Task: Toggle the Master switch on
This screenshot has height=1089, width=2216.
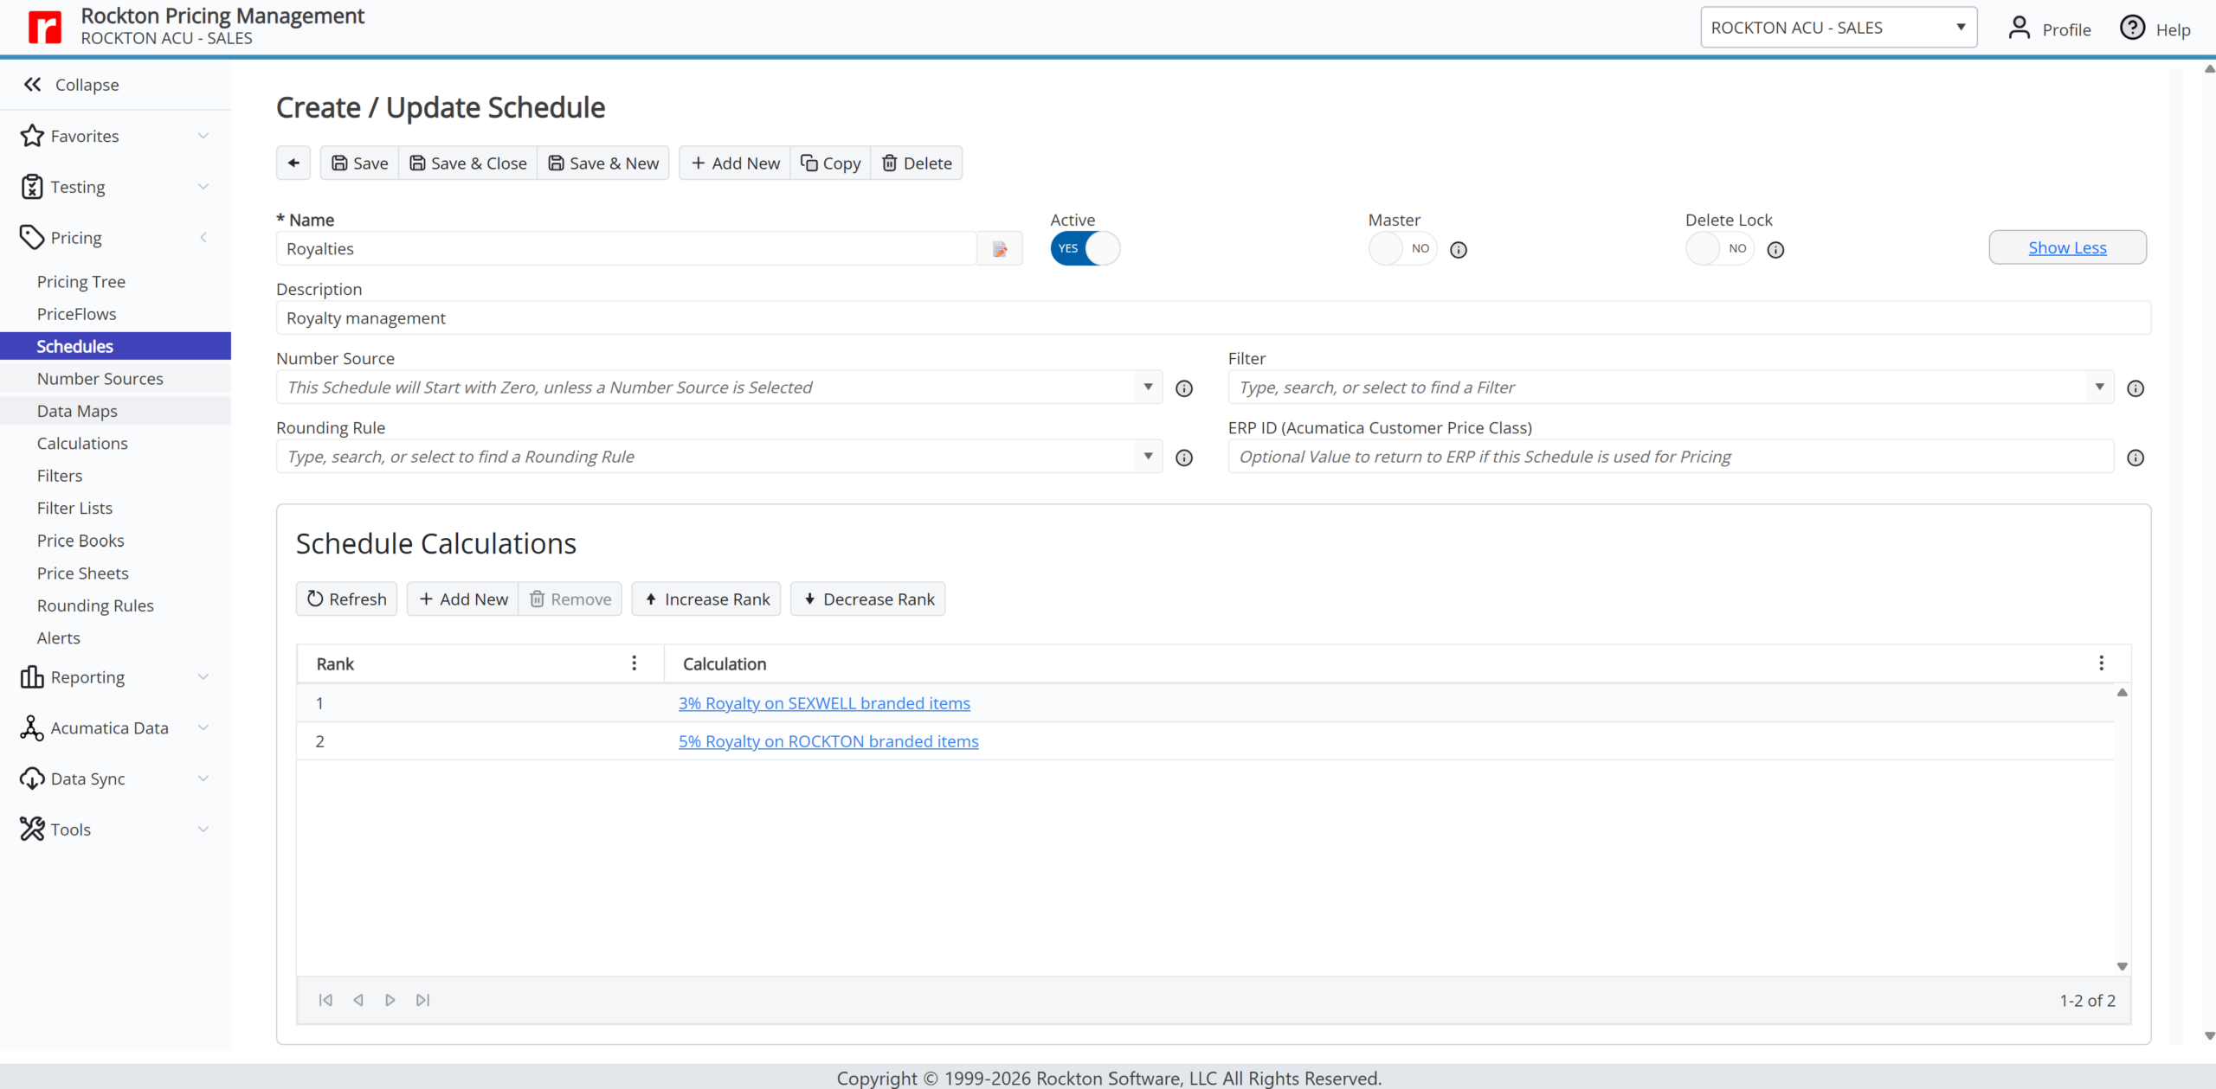Action: (x=1402, y=248)
